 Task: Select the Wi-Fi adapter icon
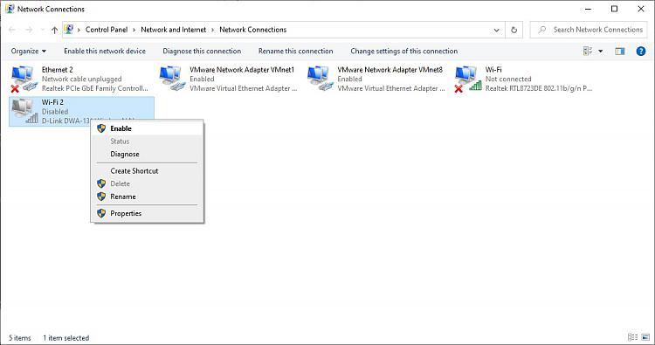[468, 79]
